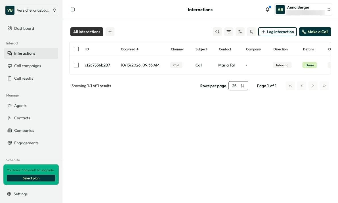The image size is (338, 203).
Task: Select the All interactions tab
Action: pyautogui.click(x=87, y=32)
